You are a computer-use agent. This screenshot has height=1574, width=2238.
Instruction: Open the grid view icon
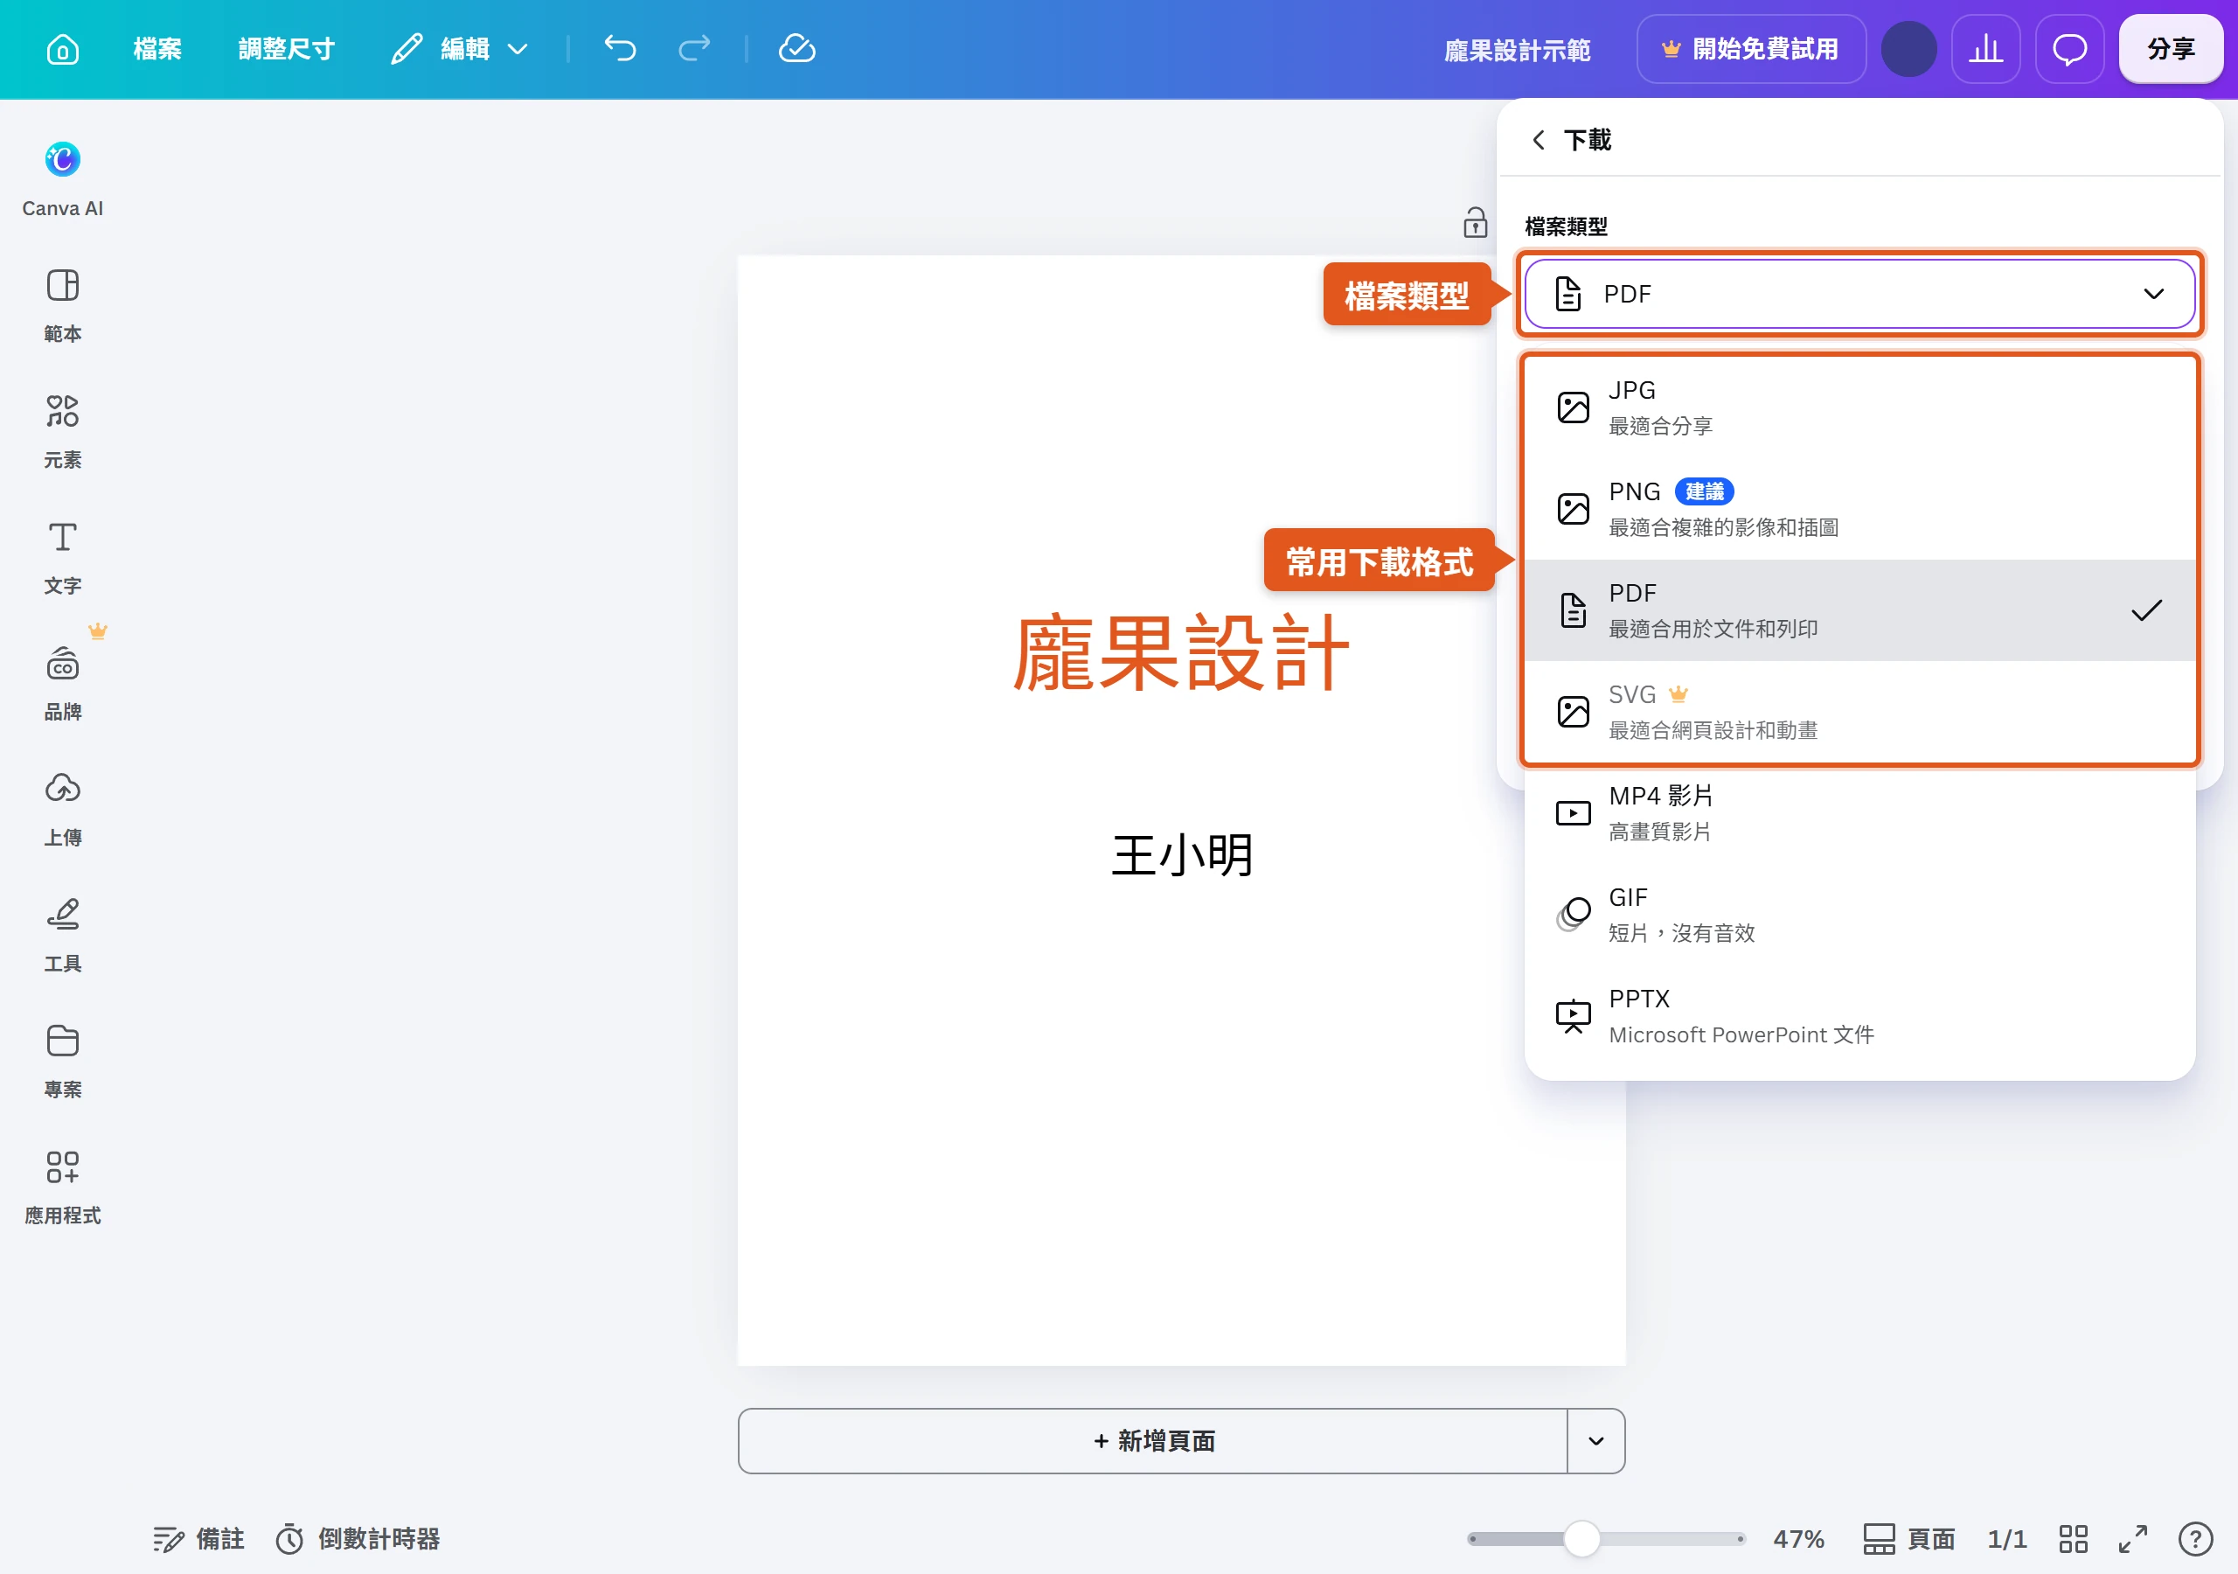tap(2074, 1539)
